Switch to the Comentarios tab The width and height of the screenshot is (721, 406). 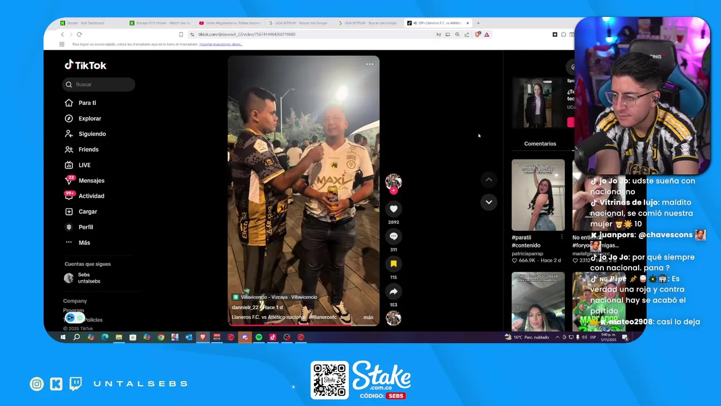(x=540, y=144)
